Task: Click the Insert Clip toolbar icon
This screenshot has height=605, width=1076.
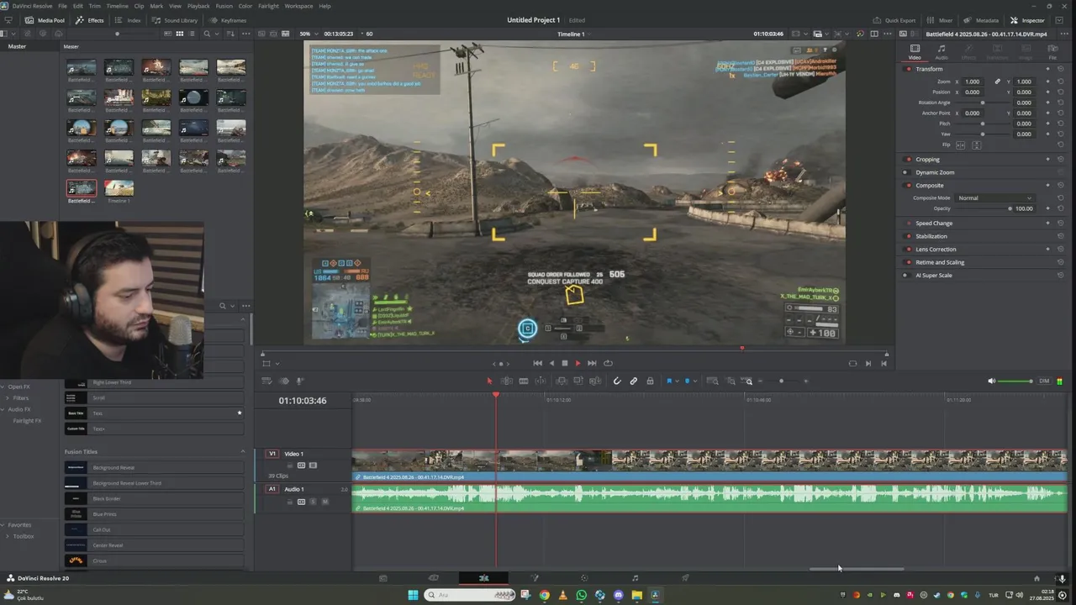Action: click(x=562, y=381)
